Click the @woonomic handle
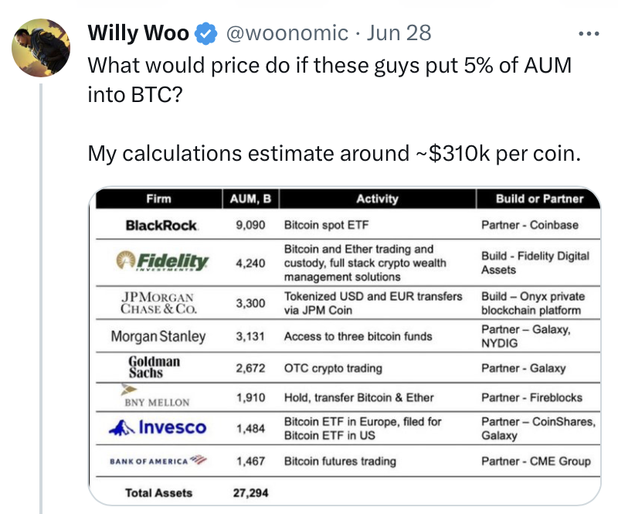 coord(286,33)
